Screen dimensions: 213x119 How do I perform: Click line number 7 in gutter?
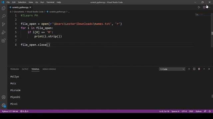(16, 41)
